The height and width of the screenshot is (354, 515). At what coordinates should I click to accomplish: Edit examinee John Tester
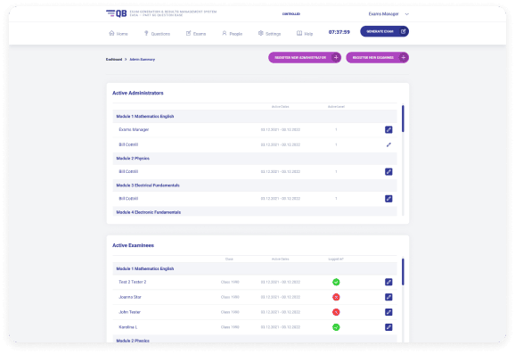tap(388, 312)
